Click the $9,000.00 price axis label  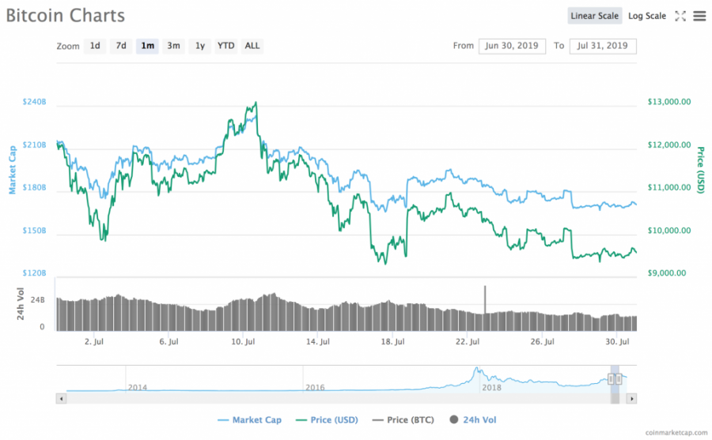(x=667, y=273)
